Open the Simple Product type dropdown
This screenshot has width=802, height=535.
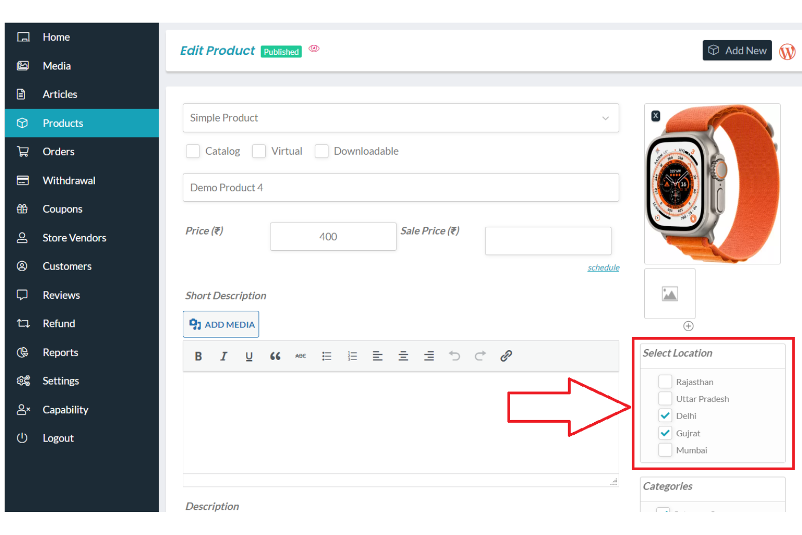pos(400,118)
